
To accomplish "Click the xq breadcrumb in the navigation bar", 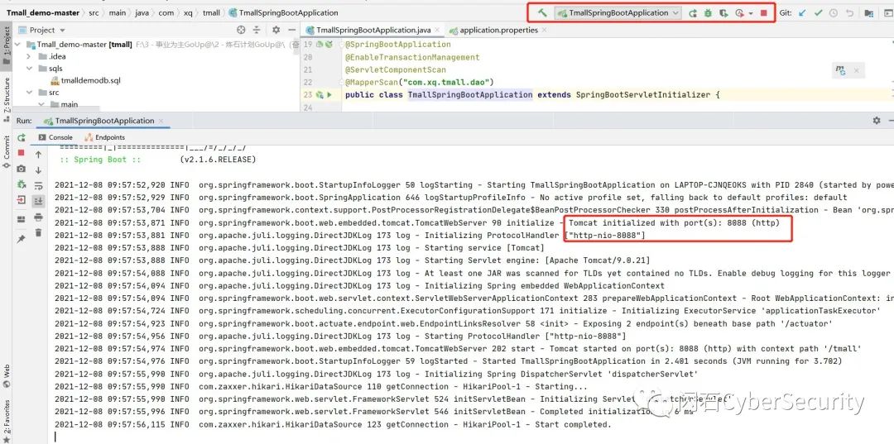I will pos(188,12).
